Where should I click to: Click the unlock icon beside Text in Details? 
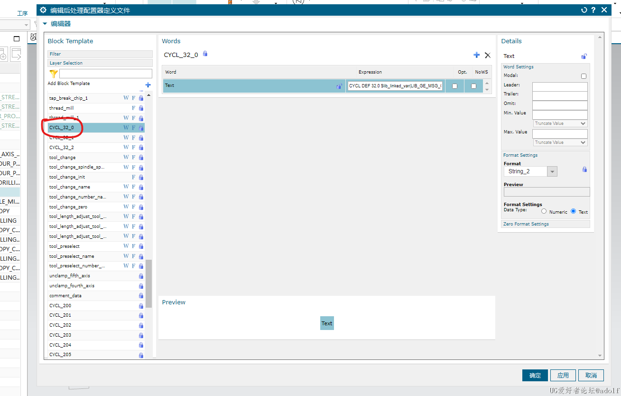584,56
